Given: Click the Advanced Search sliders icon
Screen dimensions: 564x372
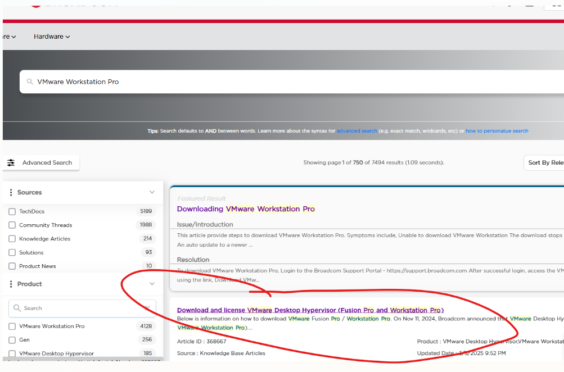Looking at the screenshot, I should [x=11, y=162].
